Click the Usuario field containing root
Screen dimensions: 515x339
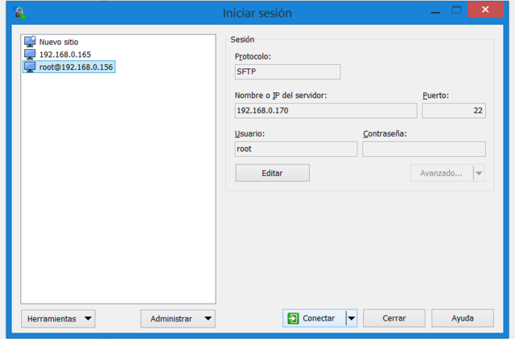296,149
